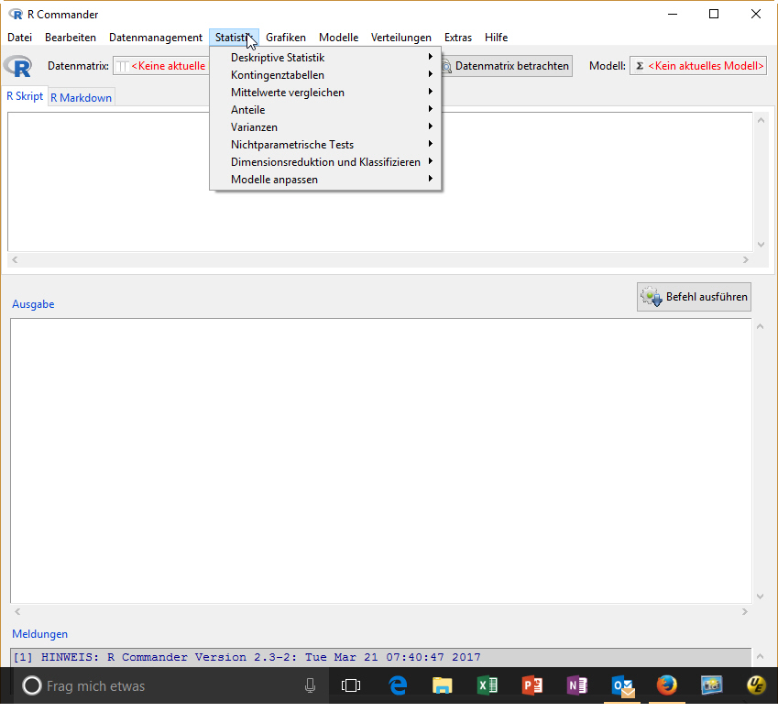Open Outlook from the taskbar

622,685
